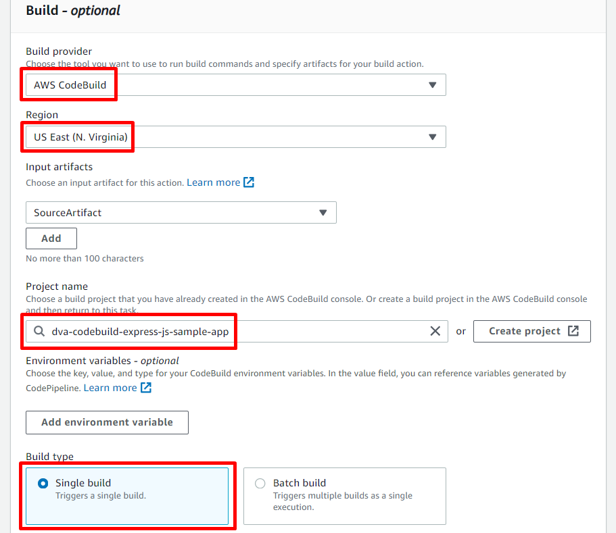This screenshot has height=533, width=616.
Task: Click the Add input artifact button
Action: pos(51,238)
